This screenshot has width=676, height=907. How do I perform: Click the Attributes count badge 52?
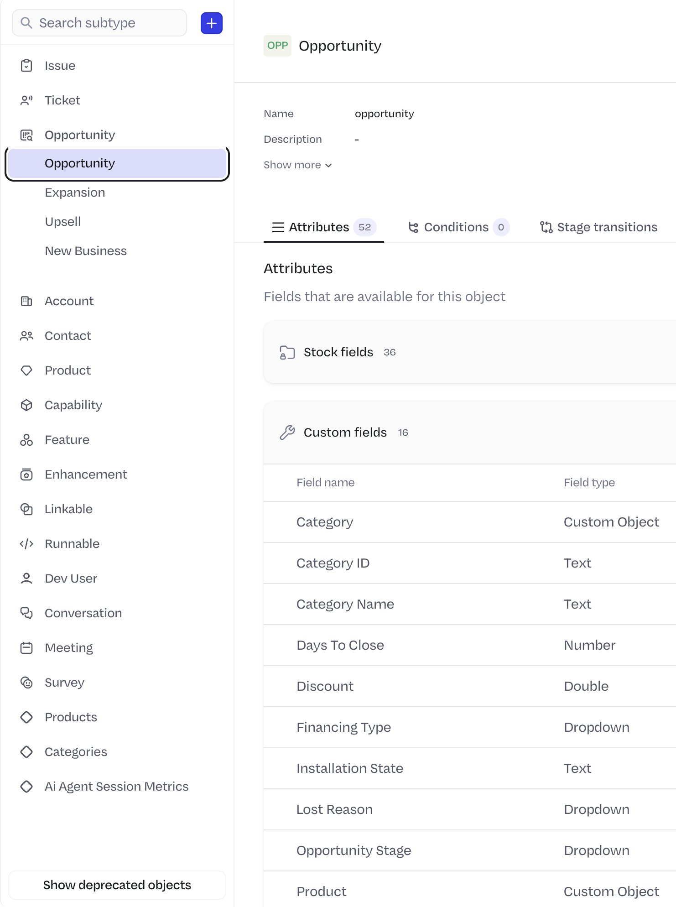(364, 227)
